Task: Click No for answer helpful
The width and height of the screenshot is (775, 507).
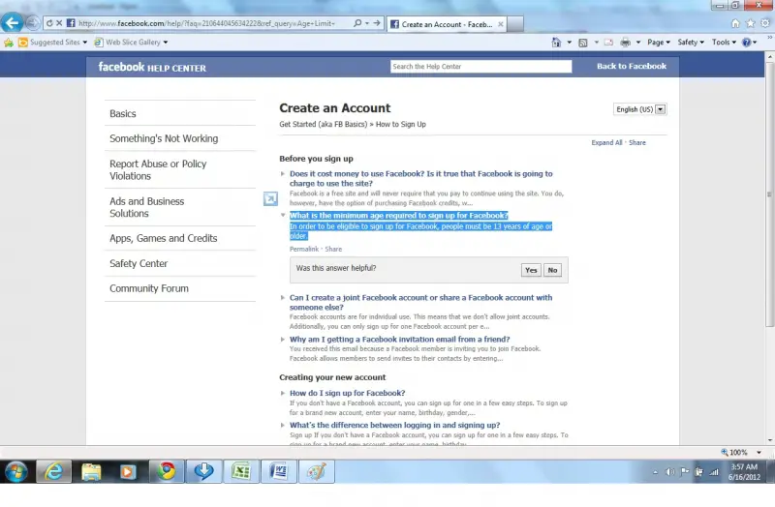Action: tap(552, 270)
